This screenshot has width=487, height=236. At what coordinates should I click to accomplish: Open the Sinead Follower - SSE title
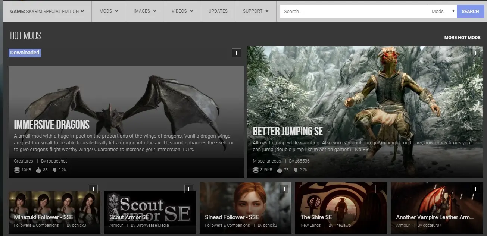232,217
